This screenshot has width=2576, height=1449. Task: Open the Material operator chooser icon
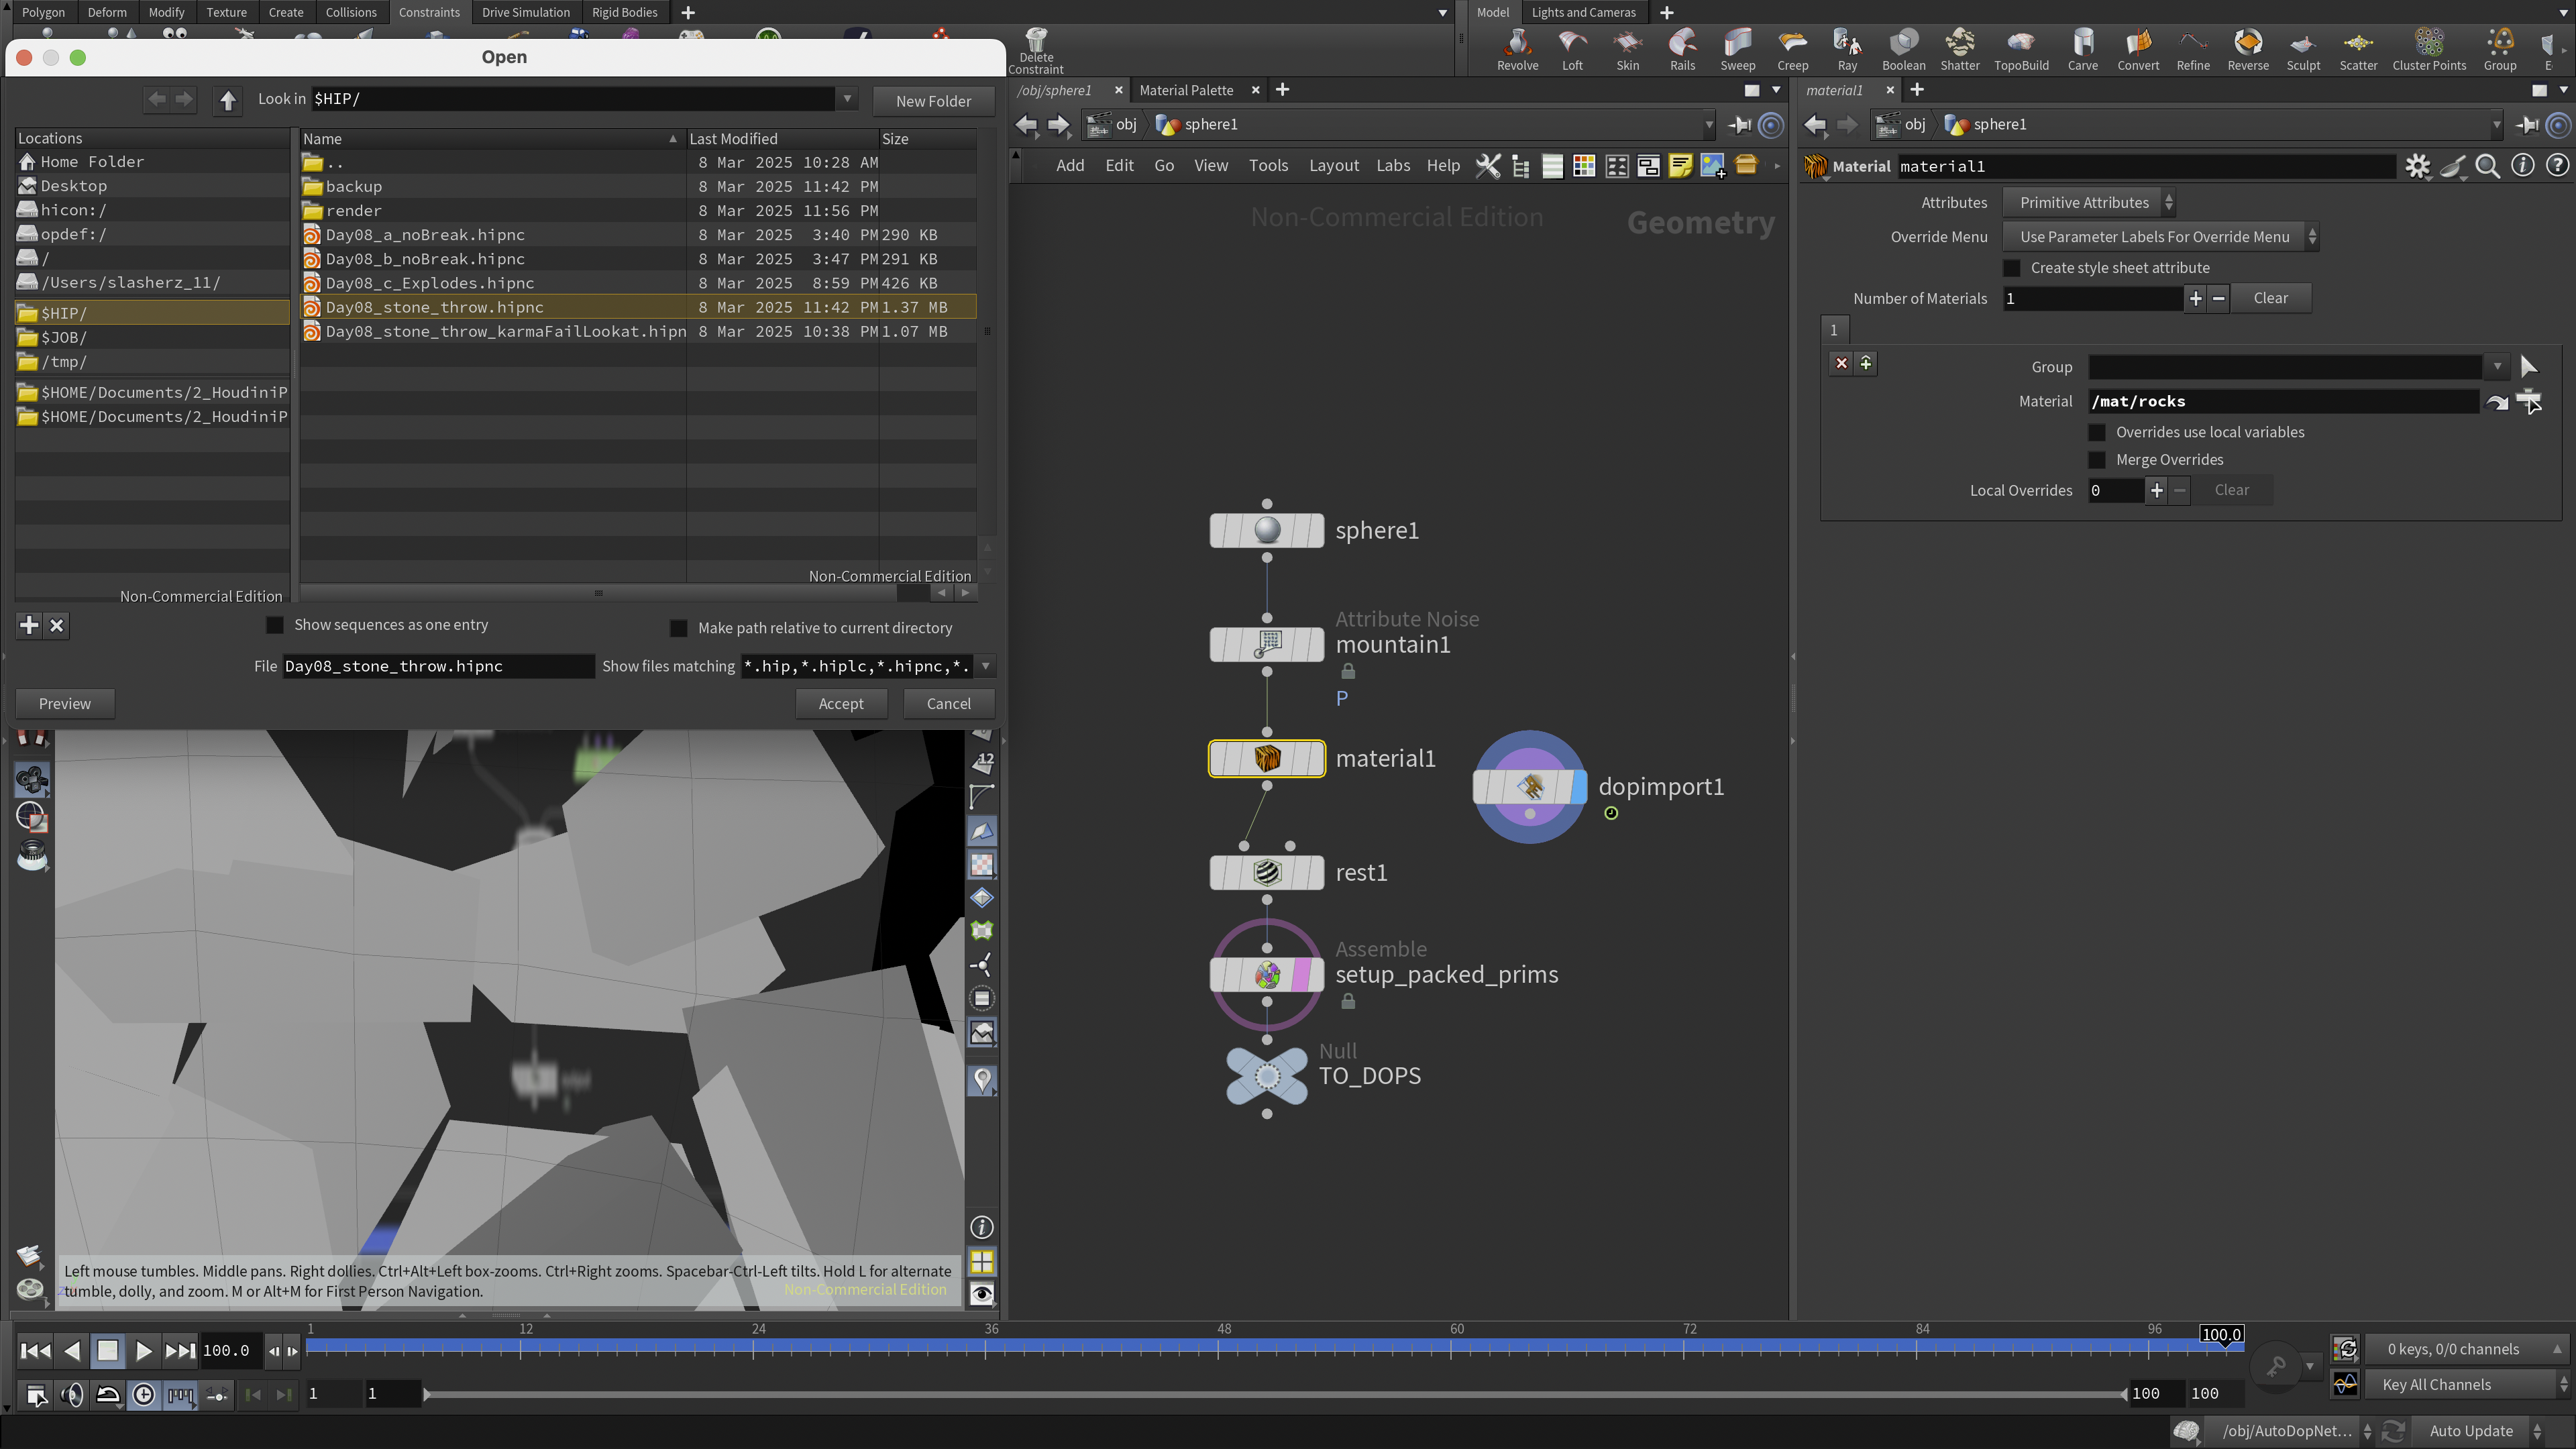click(x=2529, y=402)
